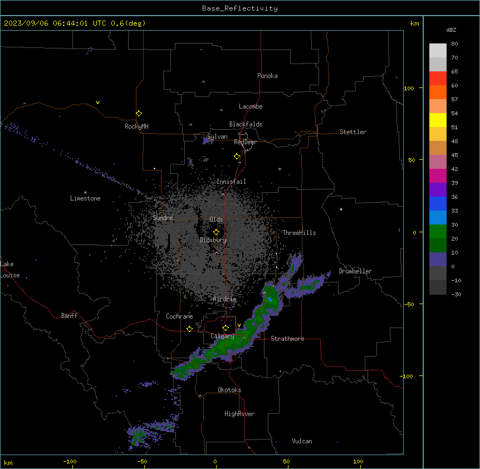Click the Airdrie city label
Image resolution: width=480 pixels, height=469 pixels.
click(x=224, y=299)
